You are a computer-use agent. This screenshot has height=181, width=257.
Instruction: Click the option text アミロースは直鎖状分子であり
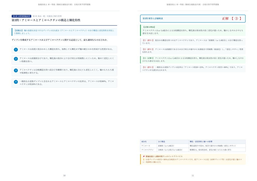click(x=67, y=60)
